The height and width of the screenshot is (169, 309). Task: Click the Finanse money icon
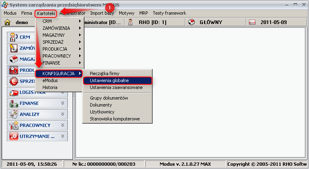point(14,103)
